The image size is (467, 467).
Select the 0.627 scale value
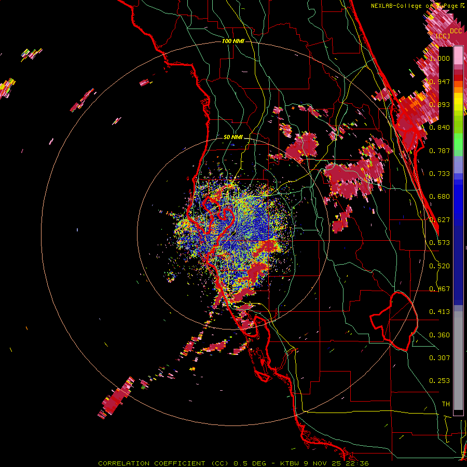click(x=439, y=220)
